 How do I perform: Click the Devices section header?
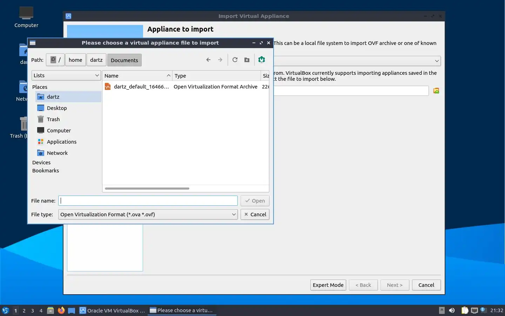pyautogui.click(x=41, y=163)
